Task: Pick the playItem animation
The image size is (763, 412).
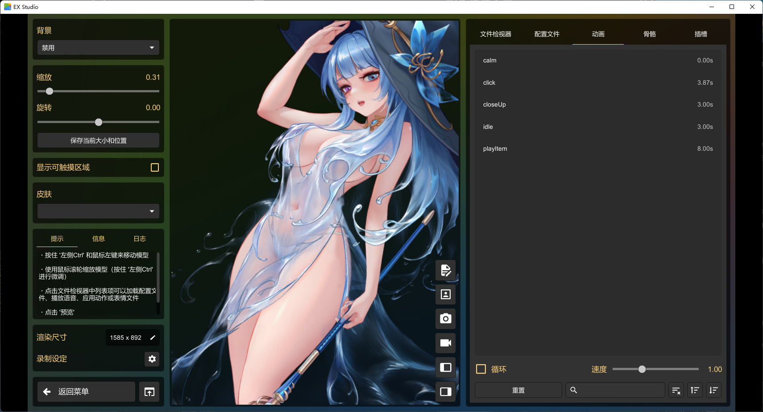Action: click(598, 149)
